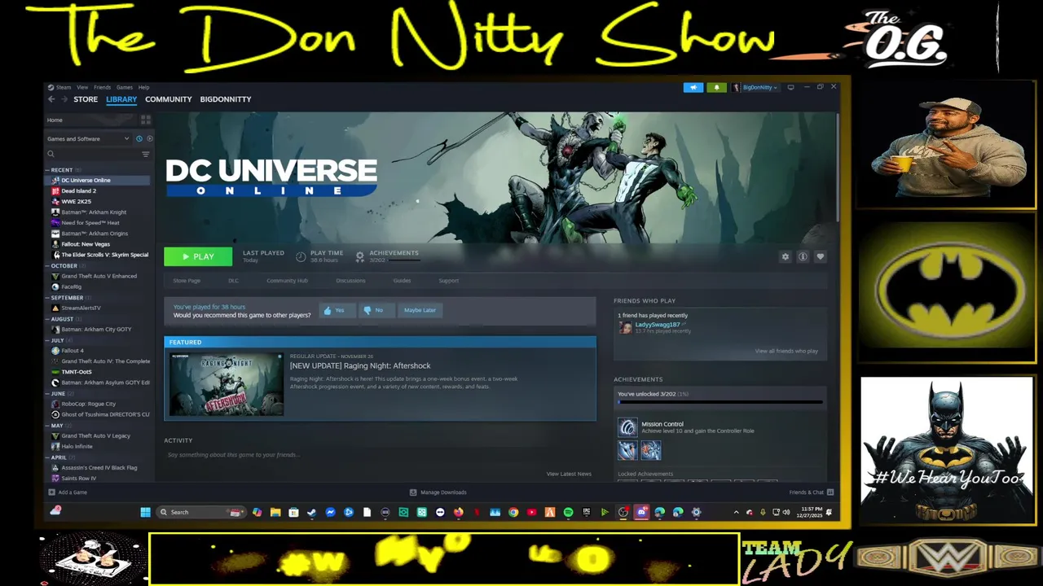The height and width of the screenshot is (586, 1043).
Task: Click the taskbar Search box
Action: 200,512
